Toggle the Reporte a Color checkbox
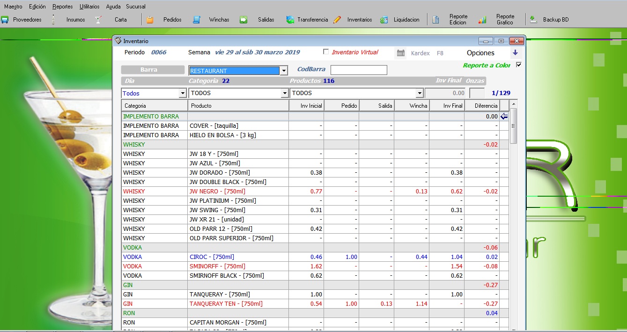Screen dimensions: 627x332 518,65
